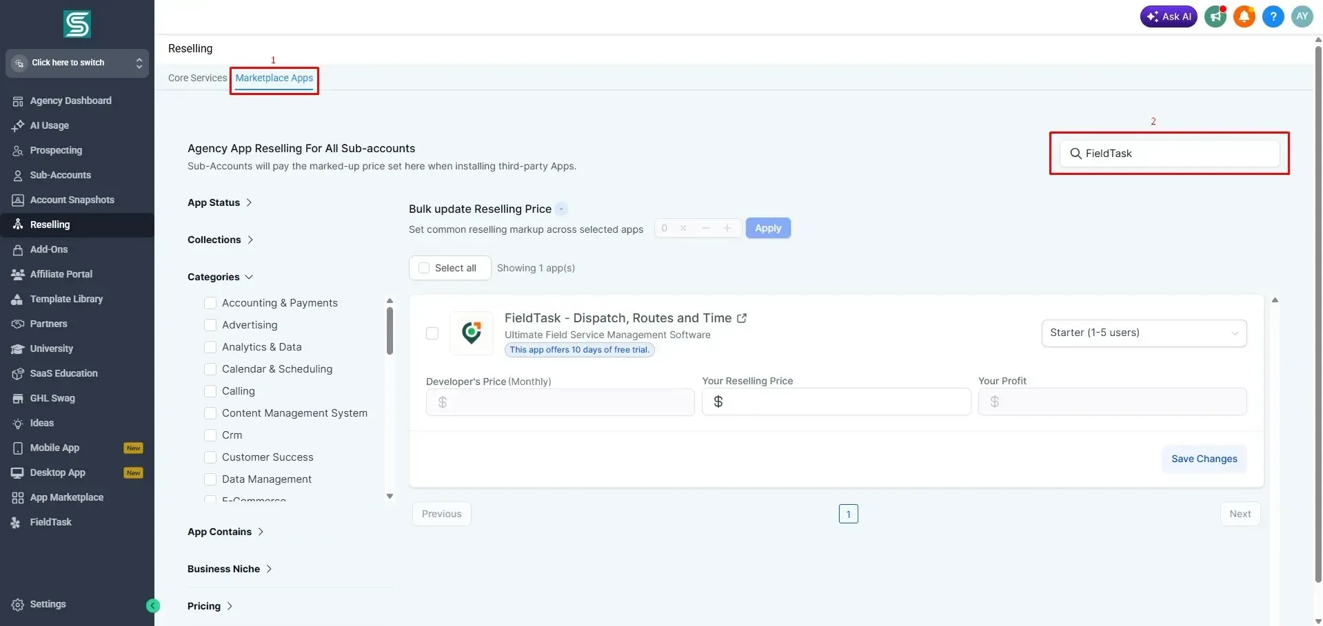This screenshot has height=626, width=1323.
Task: Click the University graduation cap icon
Action: (18, 349)
